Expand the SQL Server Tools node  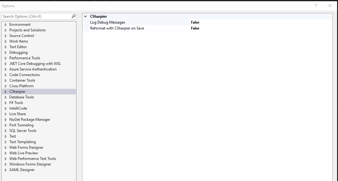pos(5,130)
